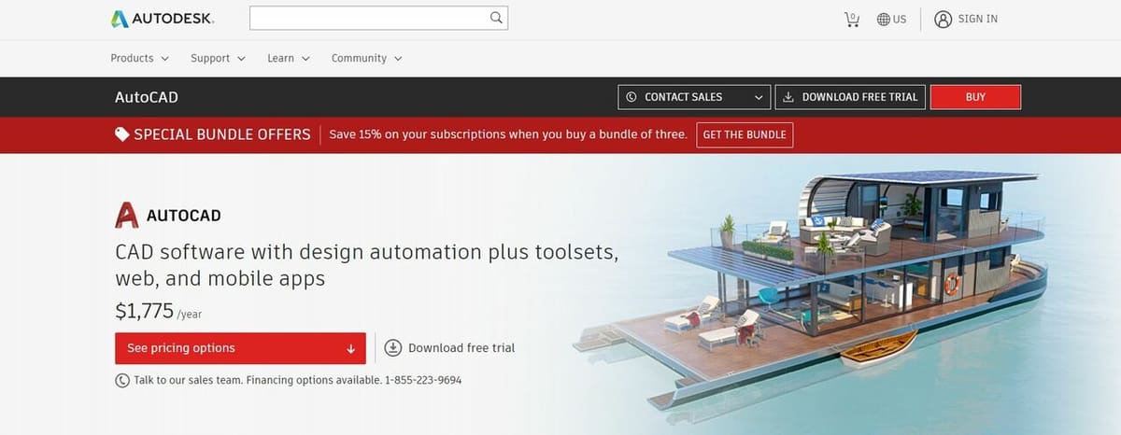The width and height of the screenshot is (1121, 435).
Task: Click the BUY button
Action: click(975, 97)
